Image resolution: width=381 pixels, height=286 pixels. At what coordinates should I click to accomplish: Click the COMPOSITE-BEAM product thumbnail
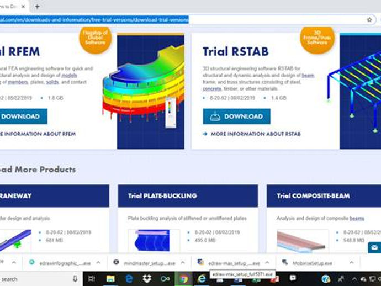click(x=301, y=240)
